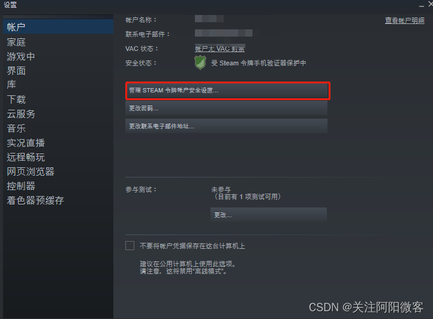Select 远程畅玩 in sidebar
Image resolution: width=433 pixels, height=319 pixels.
[26, 157]
